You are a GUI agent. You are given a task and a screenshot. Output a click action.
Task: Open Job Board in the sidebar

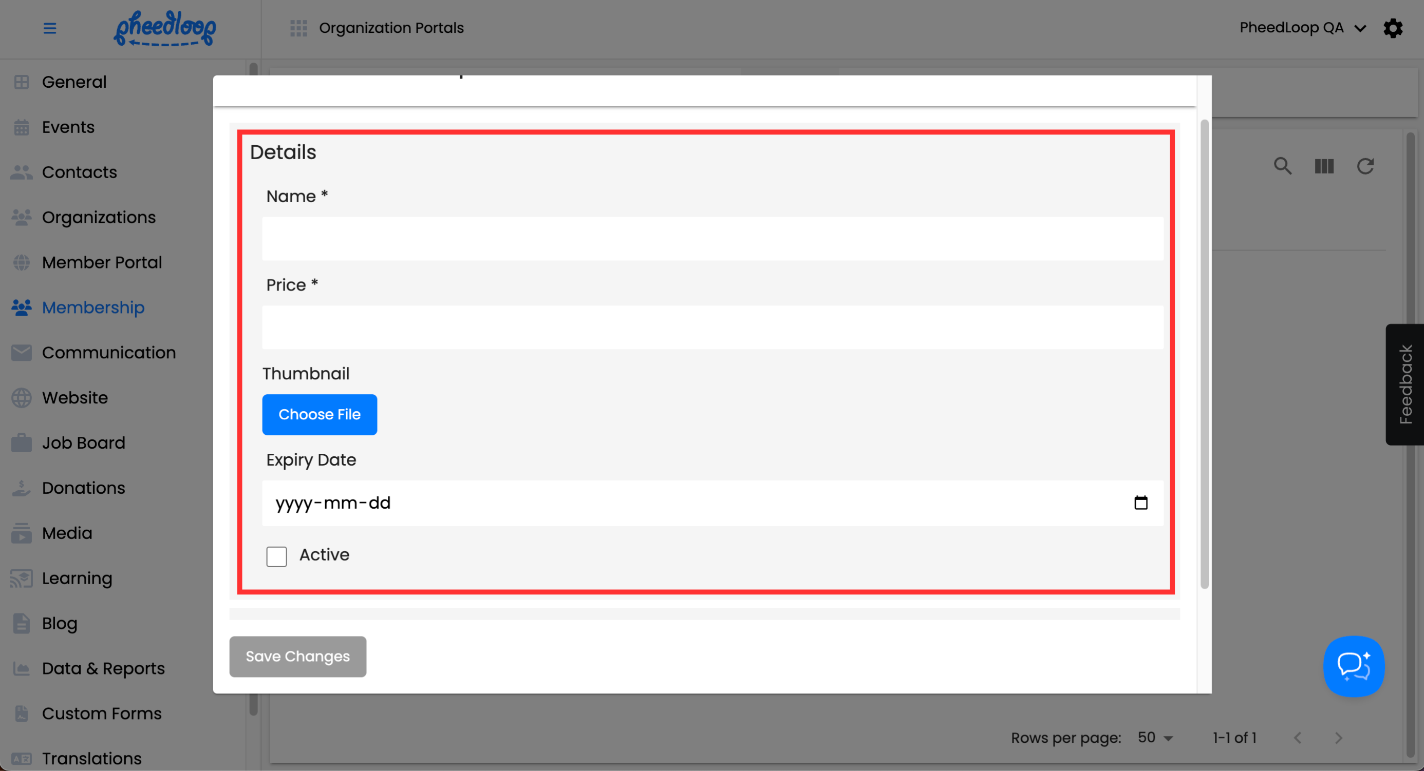click(x=83, y=443)
